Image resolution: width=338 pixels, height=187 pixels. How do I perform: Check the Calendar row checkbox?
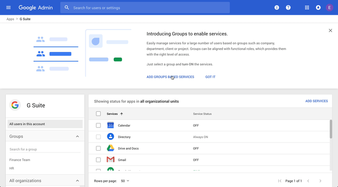click(98, 125)
